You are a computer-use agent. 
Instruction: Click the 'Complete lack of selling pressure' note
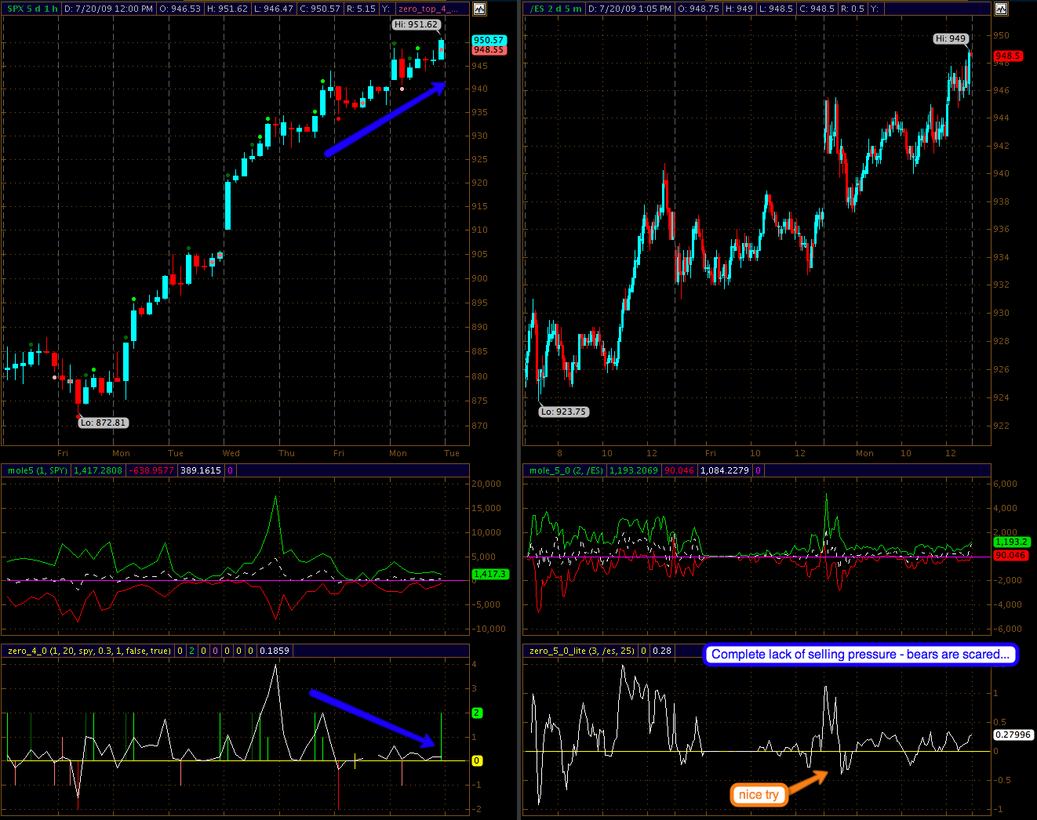click(860, 655)
